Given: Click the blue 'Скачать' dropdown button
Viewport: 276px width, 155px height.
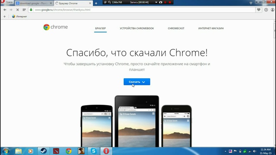Looking at the screenshot, I should coord(137,82).
